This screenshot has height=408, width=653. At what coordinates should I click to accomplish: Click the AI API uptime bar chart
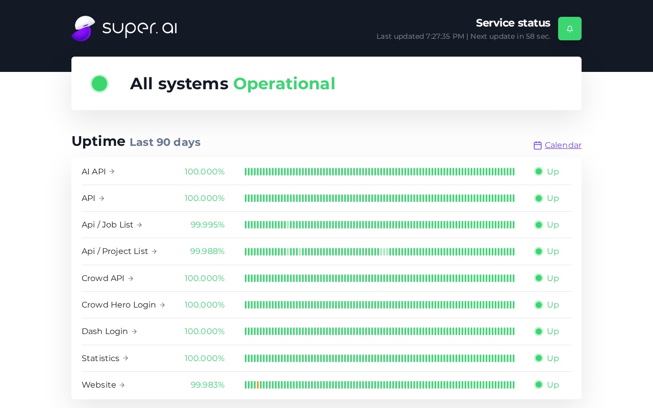point(380,172)
